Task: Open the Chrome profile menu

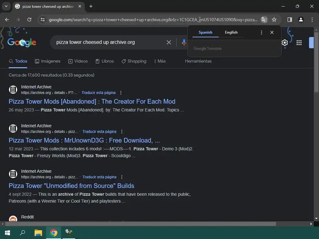Action: coord(301,20)
